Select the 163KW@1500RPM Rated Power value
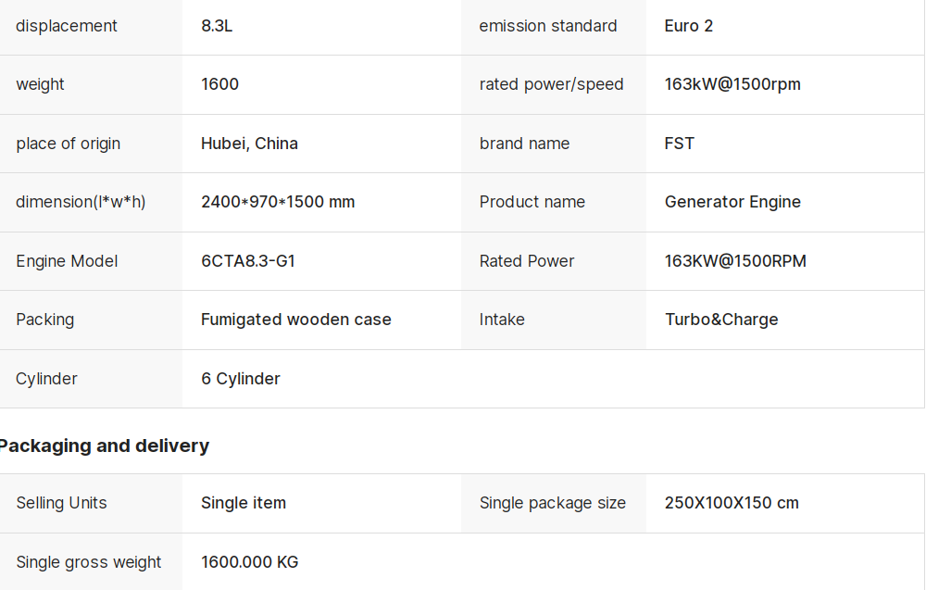The image size is (926, 590). pos(735,261)
